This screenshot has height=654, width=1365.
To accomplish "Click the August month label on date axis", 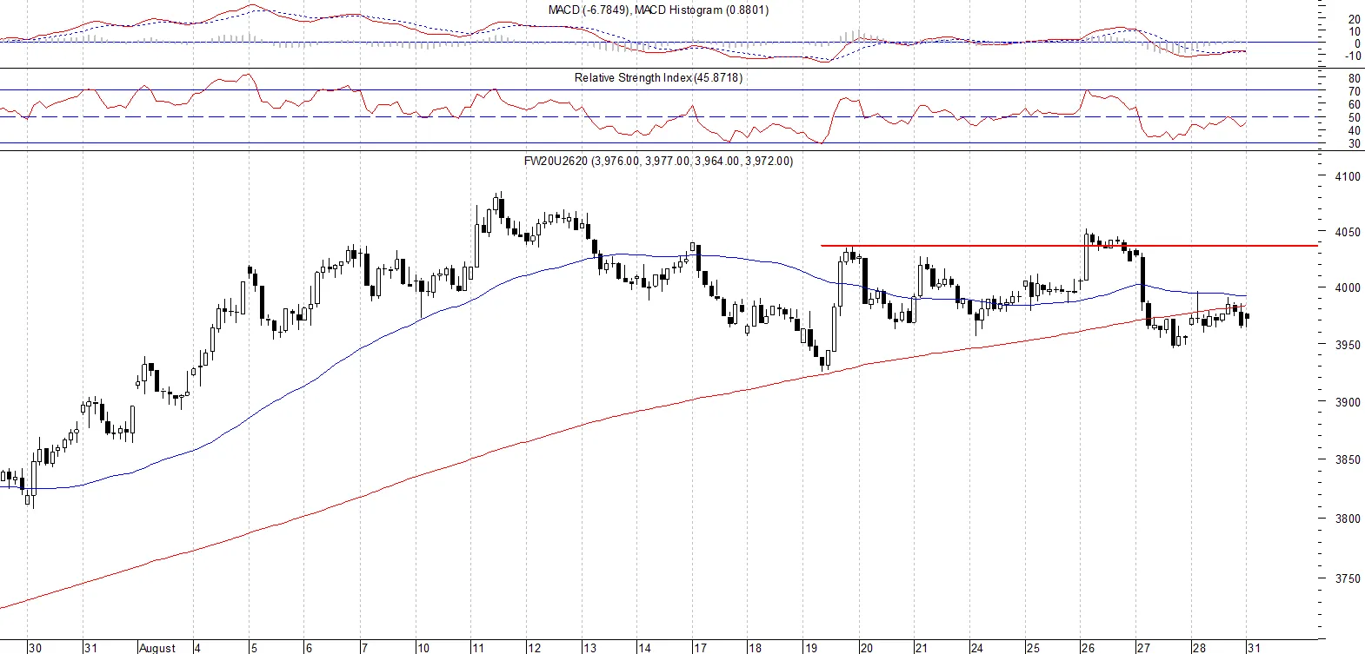I will 157,648.
